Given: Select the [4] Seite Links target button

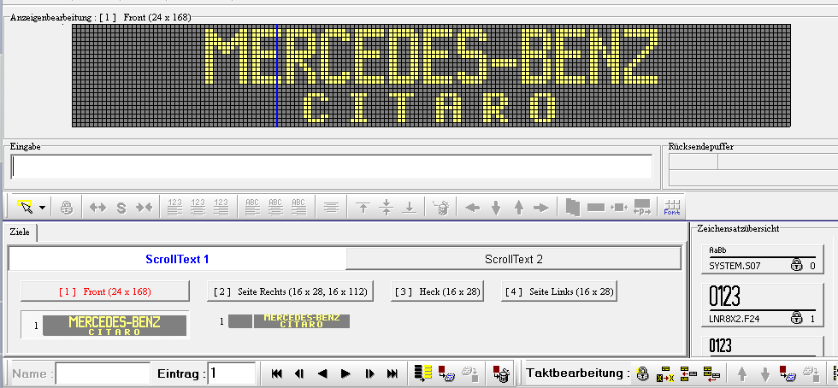Looking at the screenshot, I should pos(559,291).
